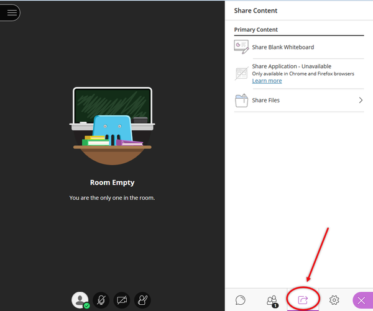Select the Share Content tab icon
Image resolution: width=373 pixels, height=311 pixels.
pos(303,300)
